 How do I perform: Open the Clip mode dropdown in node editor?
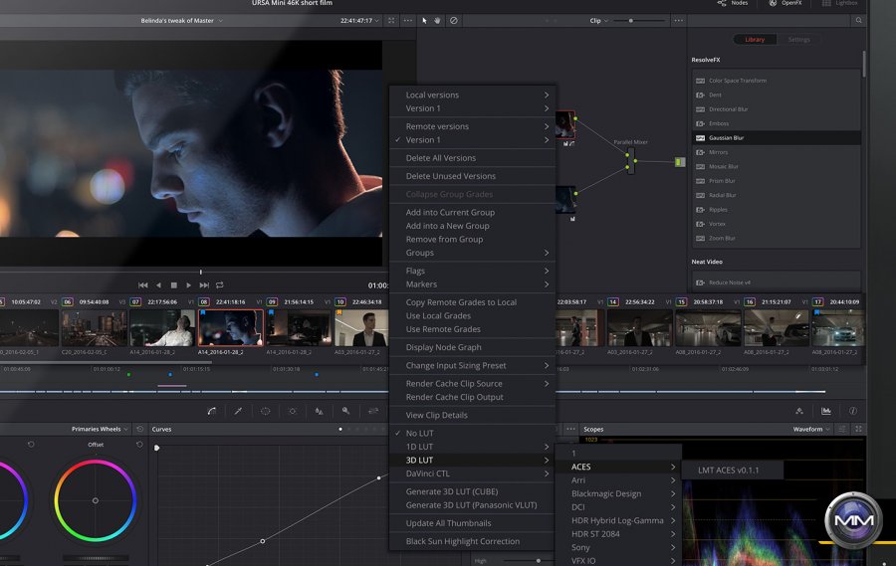[x=599, y=21]
